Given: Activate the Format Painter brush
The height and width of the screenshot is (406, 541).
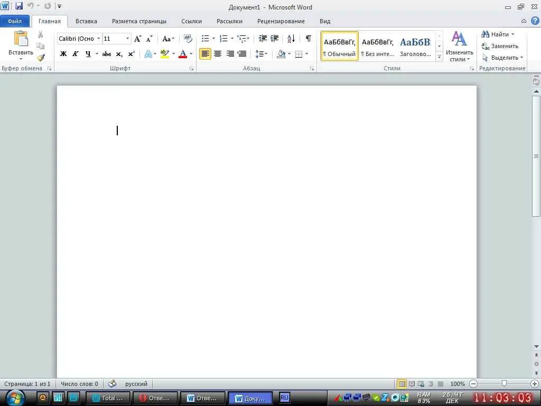Looking at the screenshot, I should click(x=41, y=57).
